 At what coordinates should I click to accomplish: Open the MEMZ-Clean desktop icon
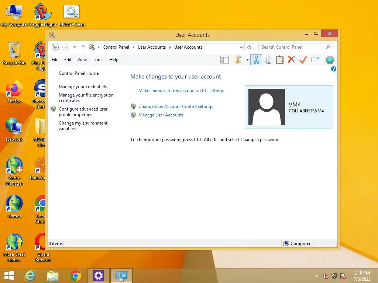tap(72, 15)
